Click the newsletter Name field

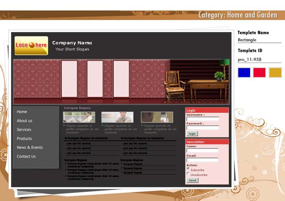pos(202,151)
